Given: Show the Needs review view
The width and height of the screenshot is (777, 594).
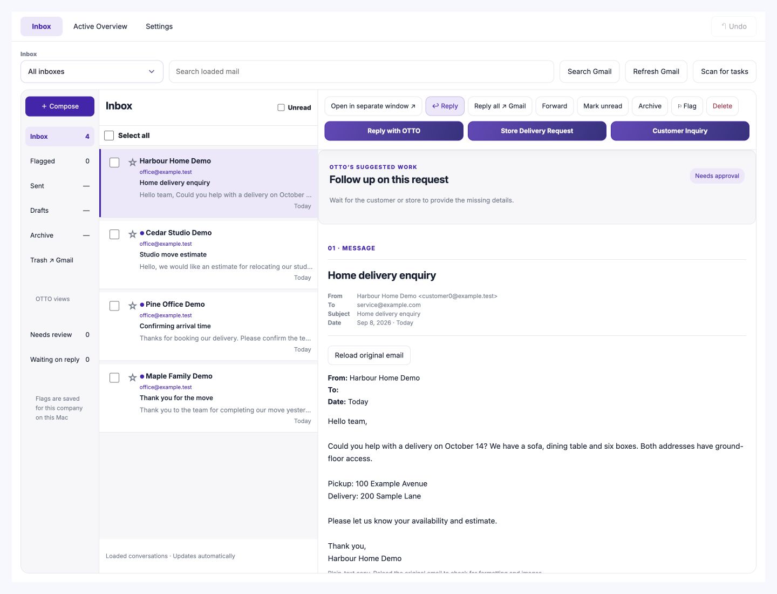Looking at the screenshot, I should tap(60, 335).
